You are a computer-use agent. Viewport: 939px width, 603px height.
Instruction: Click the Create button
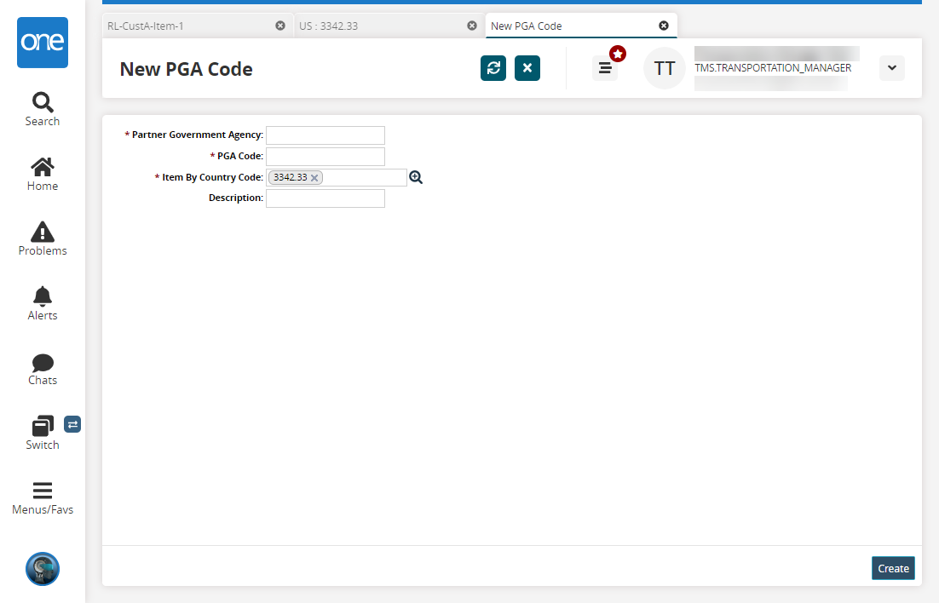pos(894,568)
